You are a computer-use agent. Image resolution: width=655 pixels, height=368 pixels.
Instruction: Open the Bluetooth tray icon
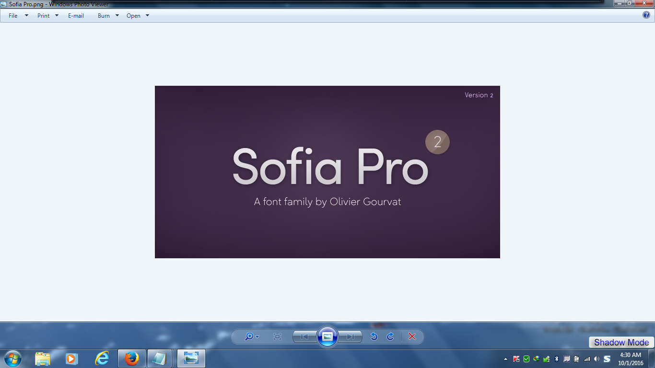(557, 358)
